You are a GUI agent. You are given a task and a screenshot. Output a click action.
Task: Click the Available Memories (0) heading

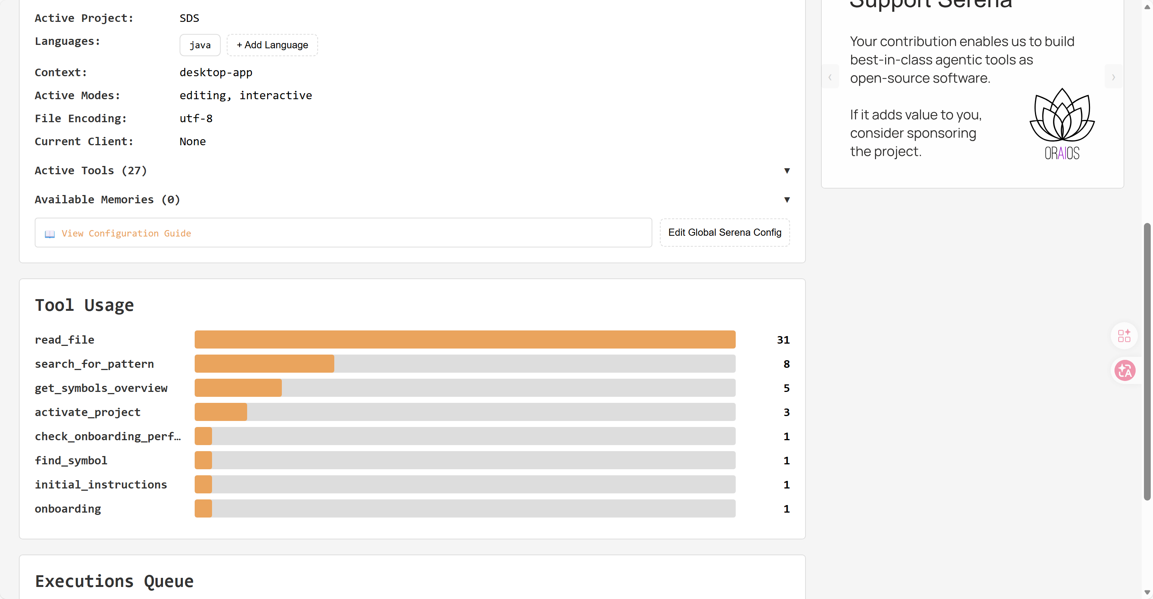(108, 200)
